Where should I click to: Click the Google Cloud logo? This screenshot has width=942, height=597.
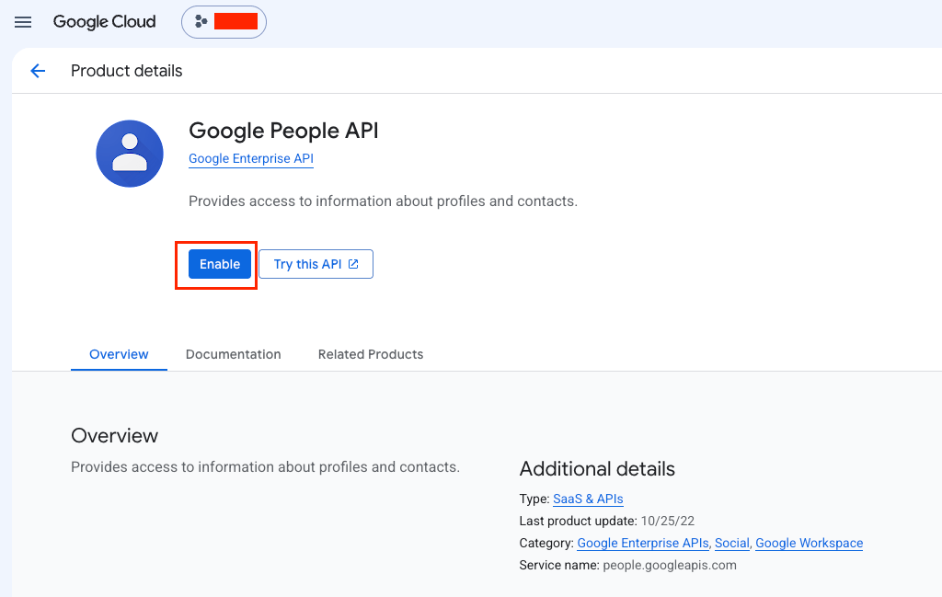tap(105, 22)
